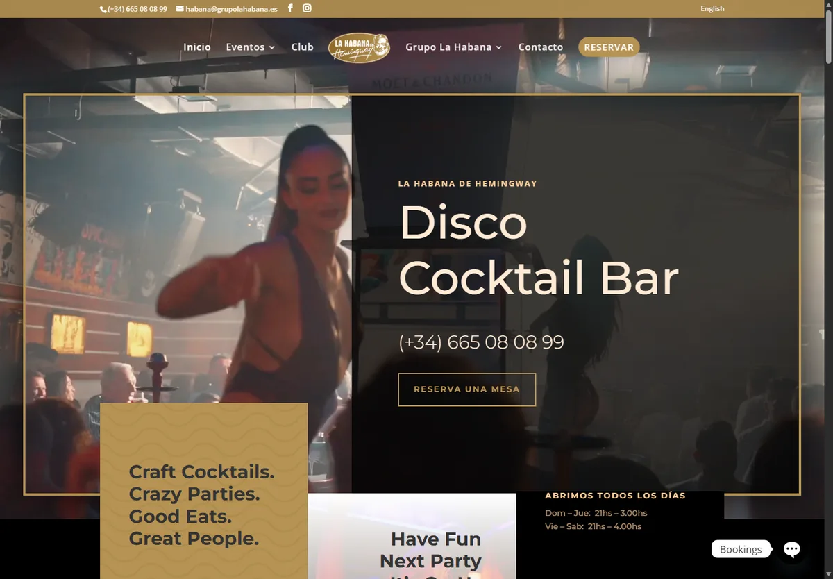
Task: Open the Club menu item
Action: coord(303,47)
